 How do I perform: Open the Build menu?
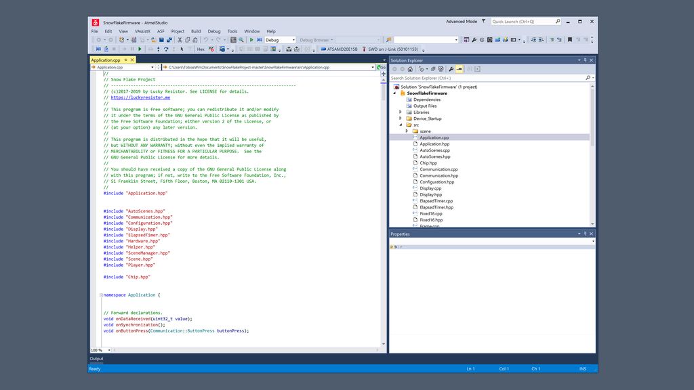point(196,31)
